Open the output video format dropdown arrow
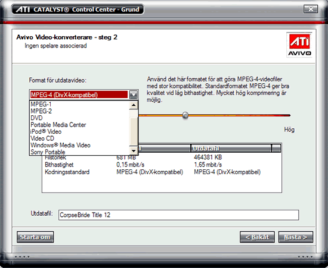The height and width of the screenshot is (268, 328). [134, 95]
